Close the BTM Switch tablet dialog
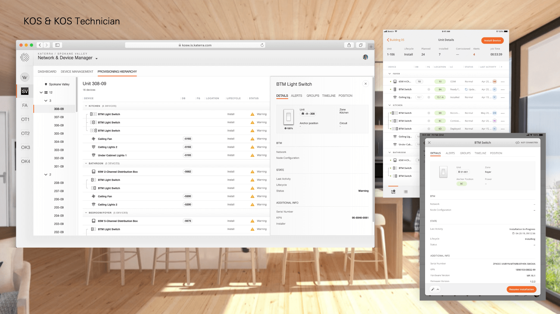The image size is (560, 314). [x=429, y=142]
